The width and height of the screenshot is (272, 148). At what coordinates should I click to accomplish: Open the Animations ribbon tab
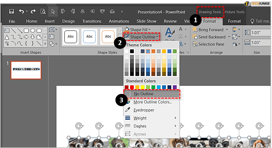coord(119,21)
